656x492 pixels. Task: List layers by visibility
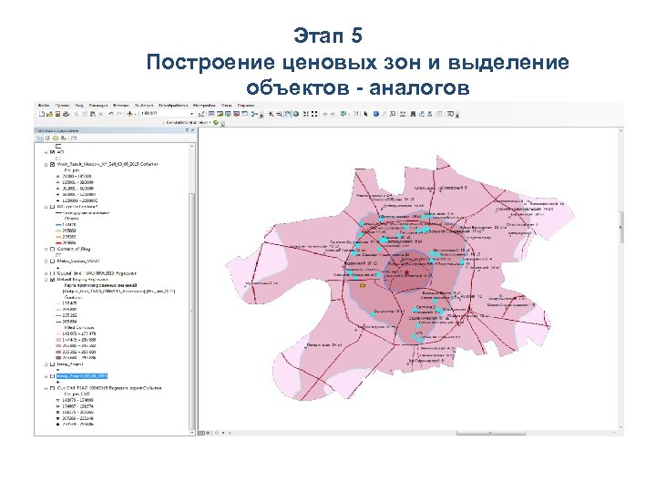[x=56, y=138]
